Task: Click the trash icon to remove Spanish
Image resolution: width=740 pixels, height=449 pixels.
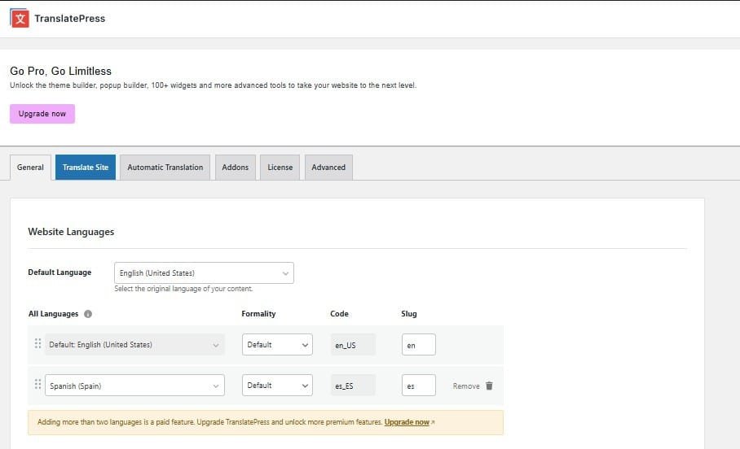Action: (489, 386)
